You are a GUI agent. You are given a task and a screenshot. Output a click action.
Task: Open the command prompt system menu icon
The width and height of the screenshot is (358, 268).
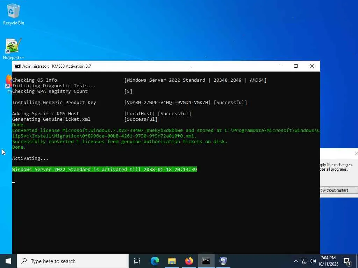click(17, 66)
